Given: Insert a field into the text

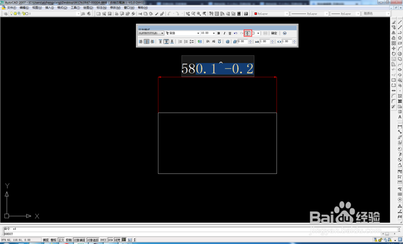Looking at the screenshot, I should pyautogui.click(x=200, y=41).
